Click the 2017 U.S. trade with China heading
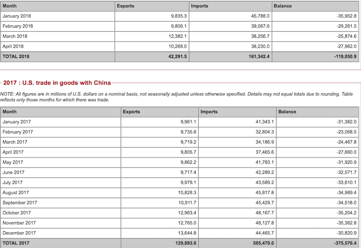361x248 pixels. (x=57, y=83)
